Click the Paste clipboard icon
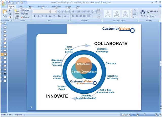The width and height of the screenshot is (162, 117). click(5, 12)
